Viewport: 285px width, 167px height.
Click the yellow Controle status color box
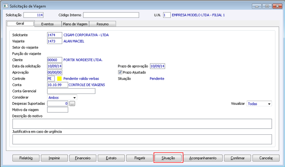[x=59, y=79]
